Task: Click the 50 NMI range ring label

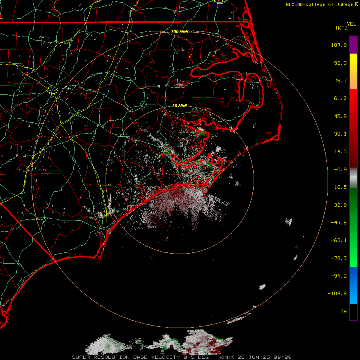Action: point(180,106)
